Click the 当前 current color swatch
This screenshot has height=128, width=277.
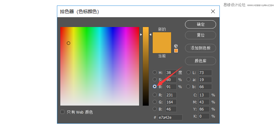pyautogui.click(x=162, y=48)
